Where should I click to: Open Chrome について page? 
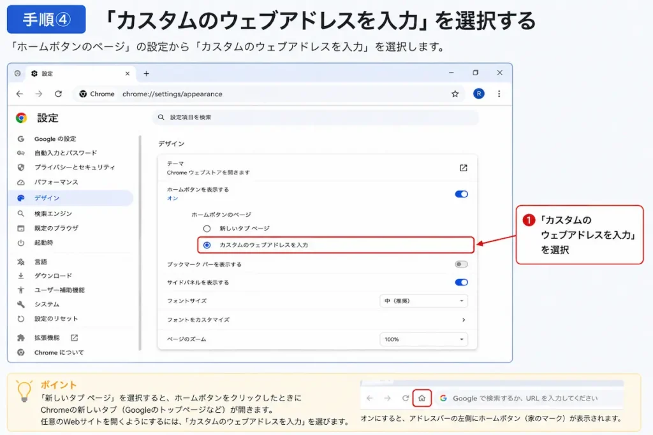[59, 352]
